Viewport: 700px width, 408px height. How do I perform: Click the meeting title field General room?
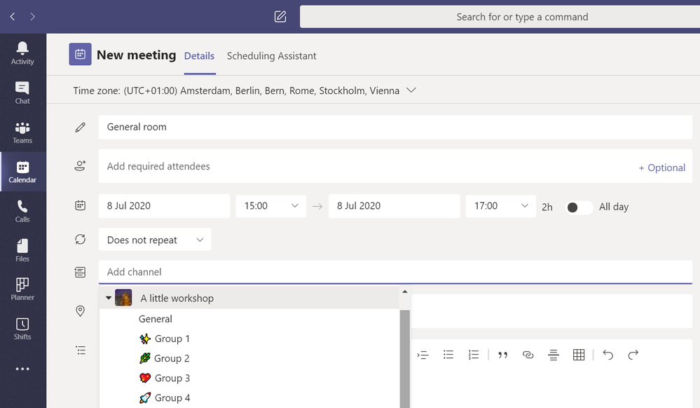tap(395, 127)
